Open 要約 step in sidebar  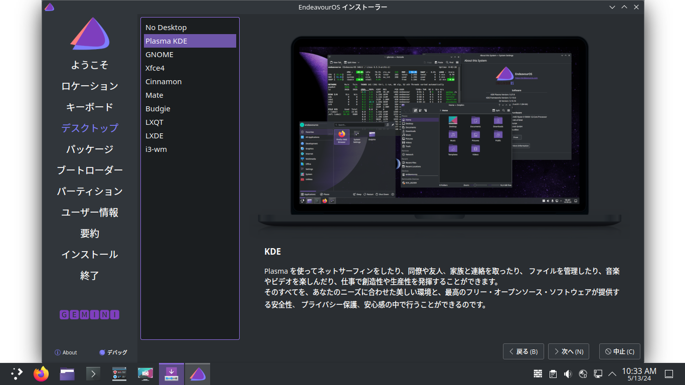coord(90,234)
